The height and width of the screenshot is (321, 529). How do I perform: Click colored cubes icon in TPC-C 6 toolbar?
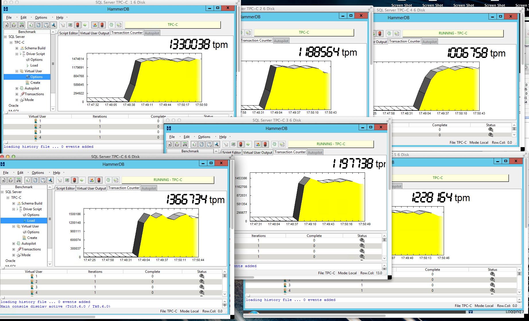click(92, 180)
